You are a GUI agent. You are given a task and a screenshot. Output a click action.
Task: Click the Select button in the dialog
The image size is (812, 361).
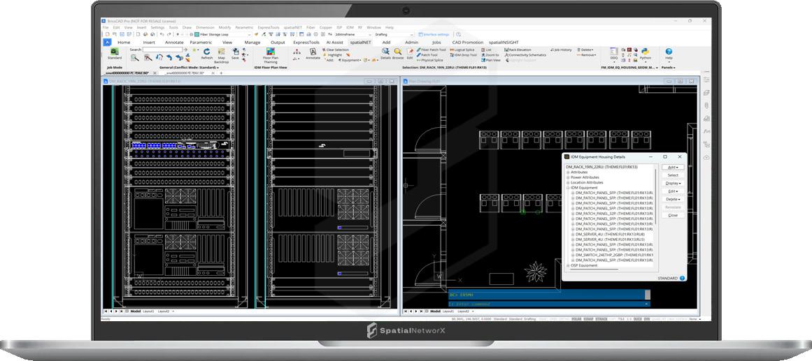coord(674,175)
